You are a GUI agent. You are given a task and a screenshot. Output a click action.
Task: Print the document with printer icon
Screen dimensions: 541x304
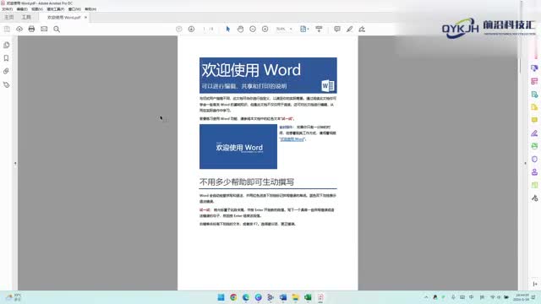pos(32,29)
